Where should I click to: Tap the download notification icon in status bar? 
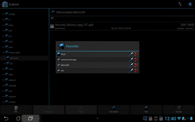coord(156,118)
